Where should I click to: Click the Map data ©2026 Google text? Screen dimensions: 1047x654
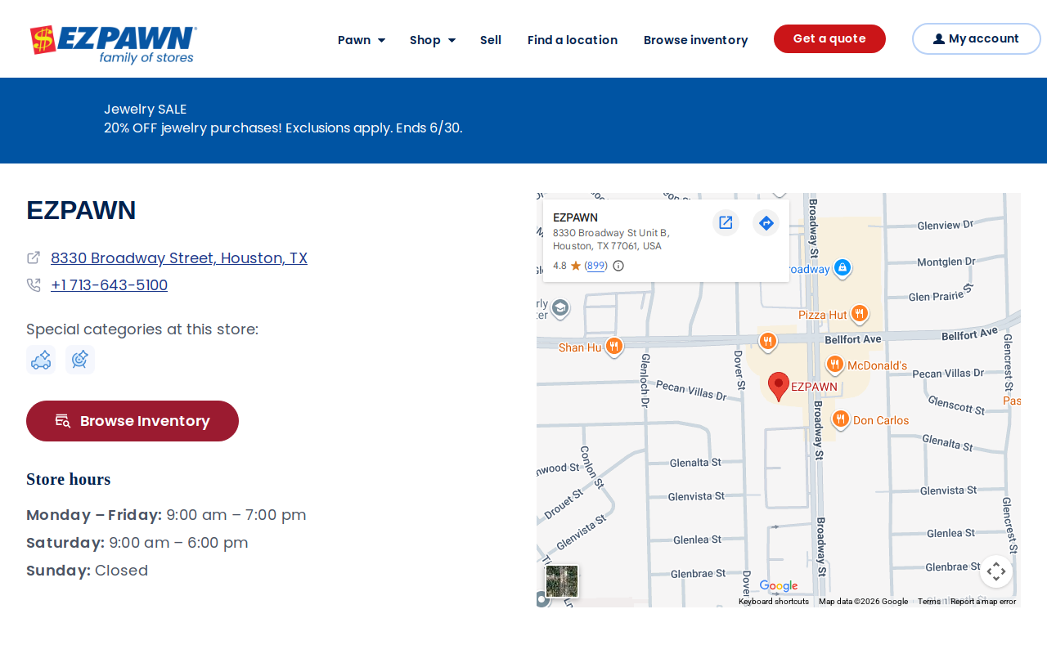863,602
